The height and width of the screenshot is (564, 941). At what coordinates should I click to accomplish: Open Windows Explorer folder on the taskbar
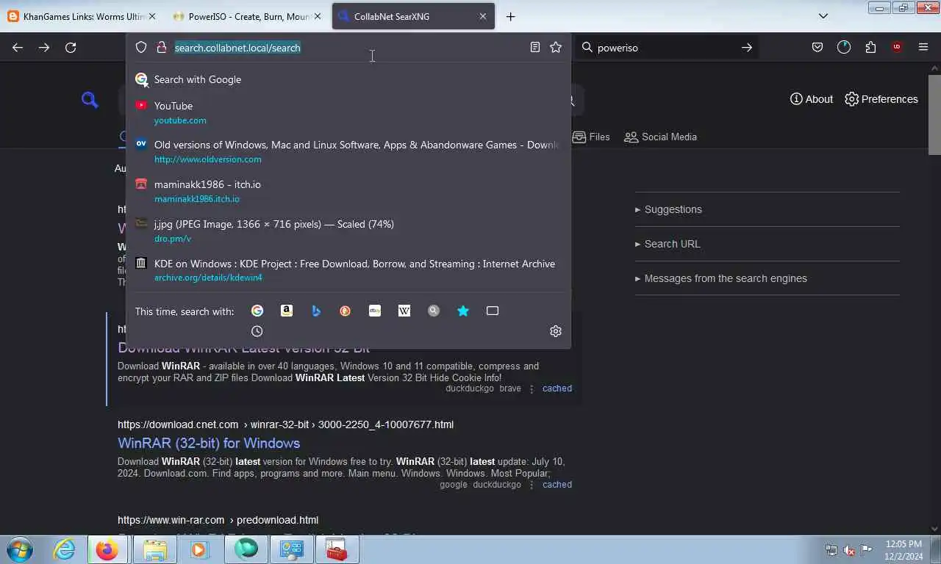tap(155, 549)
